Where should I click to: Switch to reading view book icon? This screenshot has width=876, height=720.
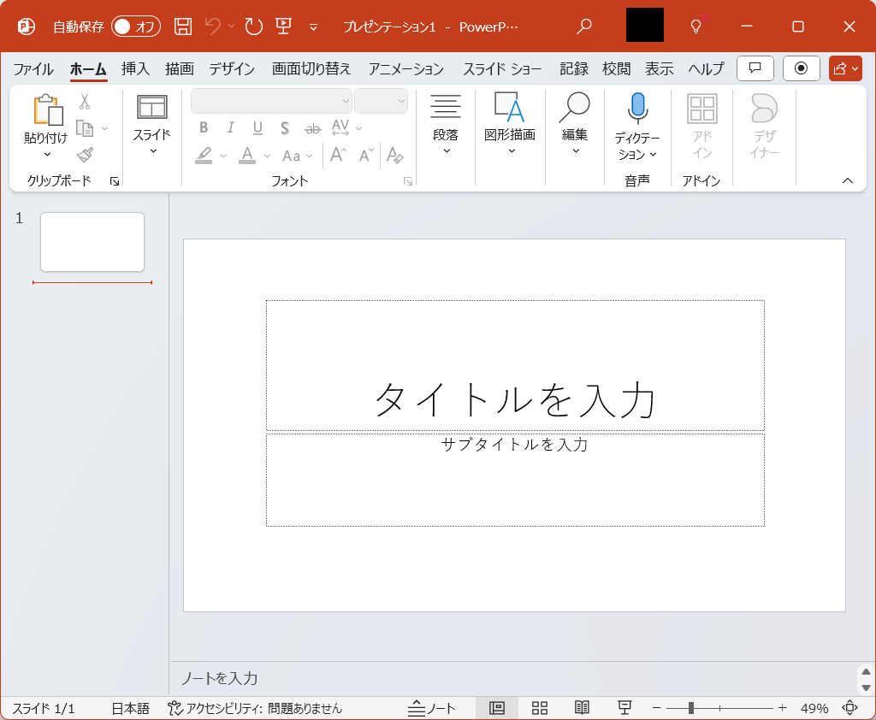582,708
